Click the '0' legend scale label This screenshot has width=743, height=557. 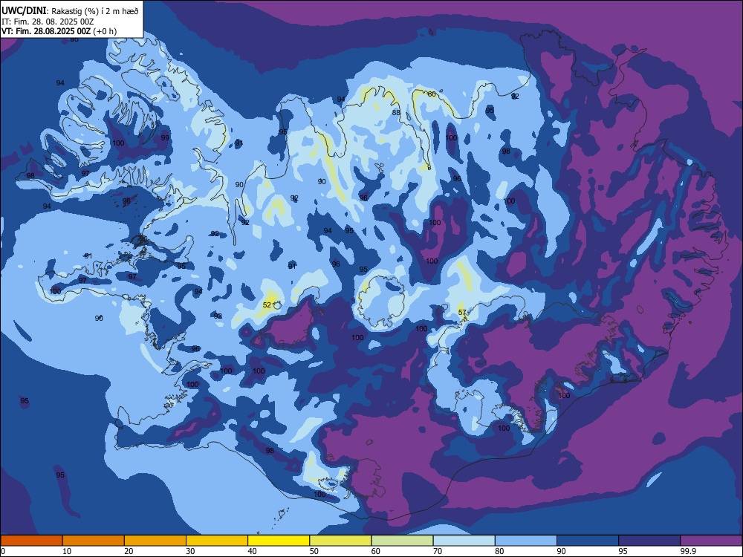[x=3, y=551]
